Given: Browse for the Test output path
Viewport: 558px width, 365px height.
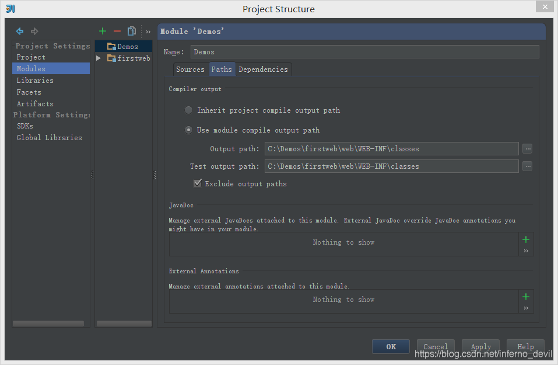Looking at the screenshot, I should (528, 166).
